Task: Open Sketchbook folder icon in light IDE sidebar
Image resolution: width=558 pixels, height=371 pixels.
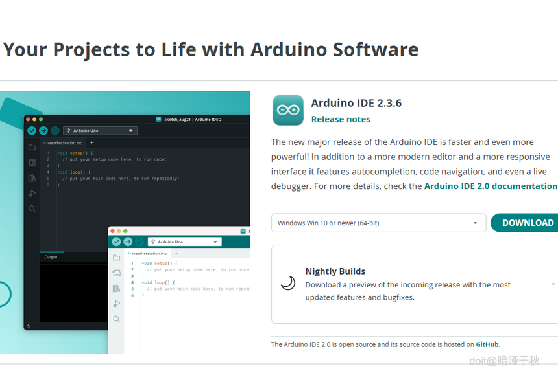Action: pos(116,258)
